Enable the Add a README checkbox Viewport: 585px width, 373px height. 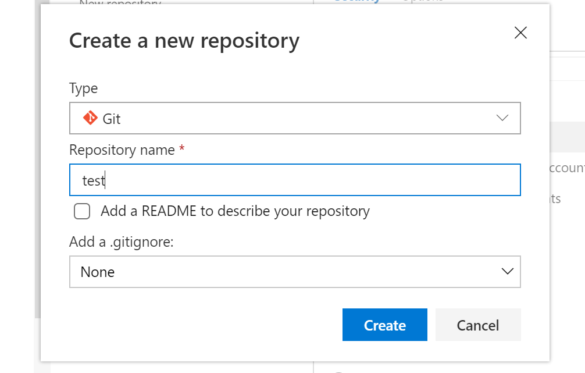click(x=82, y=211)
